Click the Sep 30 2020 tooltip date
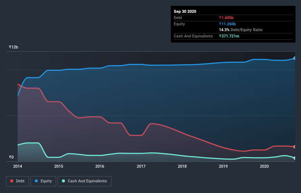The width and height of the screenshot is (301, 193). click(x=185, y=11)
